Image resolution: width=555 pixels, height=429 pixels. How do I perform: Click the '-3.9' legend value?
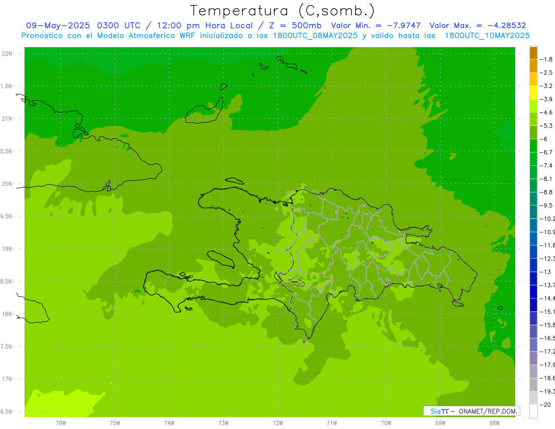[546, 99]
